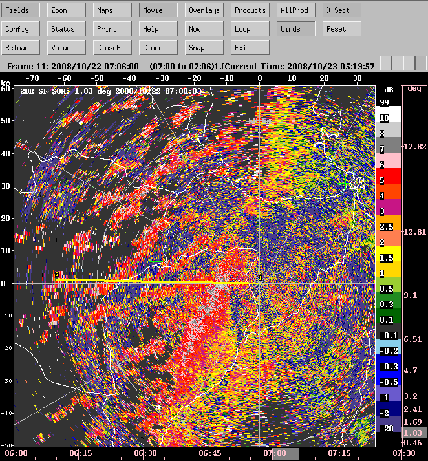Reset the display view

[x=341, y=29]
